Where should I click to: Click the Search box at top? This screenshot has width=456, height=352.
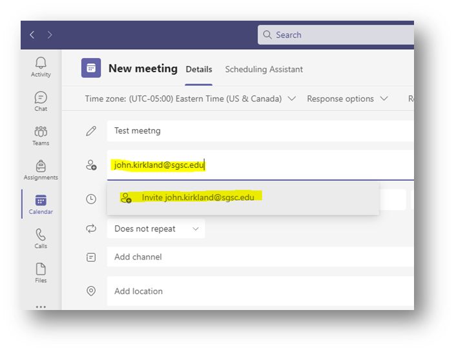(336, 35)
